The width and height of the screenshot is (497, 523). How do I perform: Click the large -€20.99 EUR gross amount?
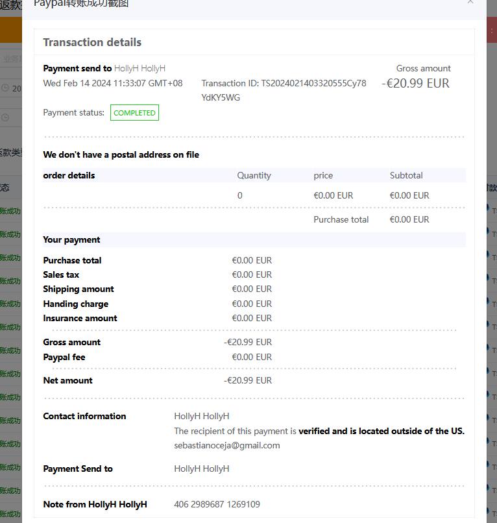pyautogui.click(x=415, y=84)
